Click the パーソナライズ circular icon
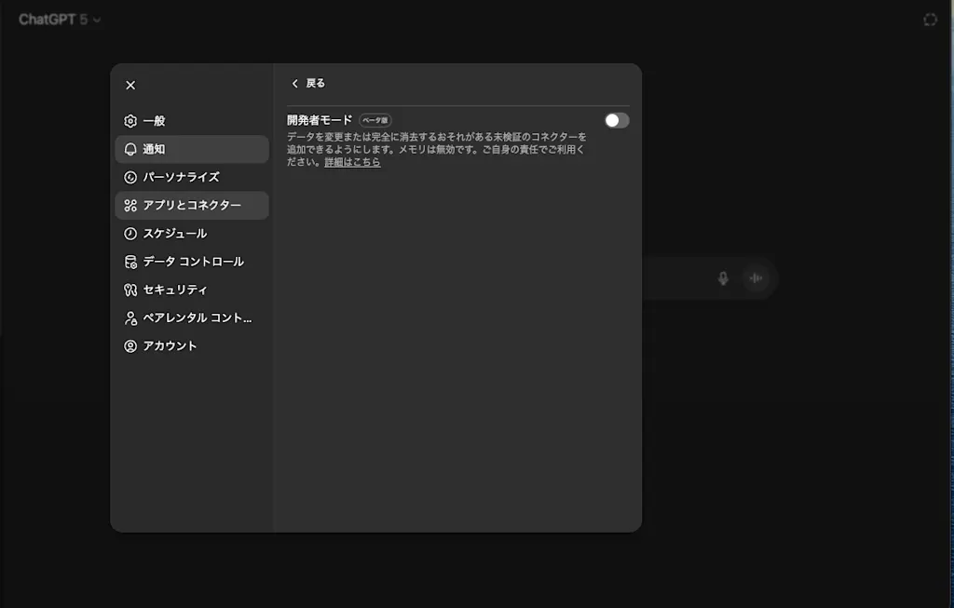This screenshot has width=954, height=608. pos(130,177)
